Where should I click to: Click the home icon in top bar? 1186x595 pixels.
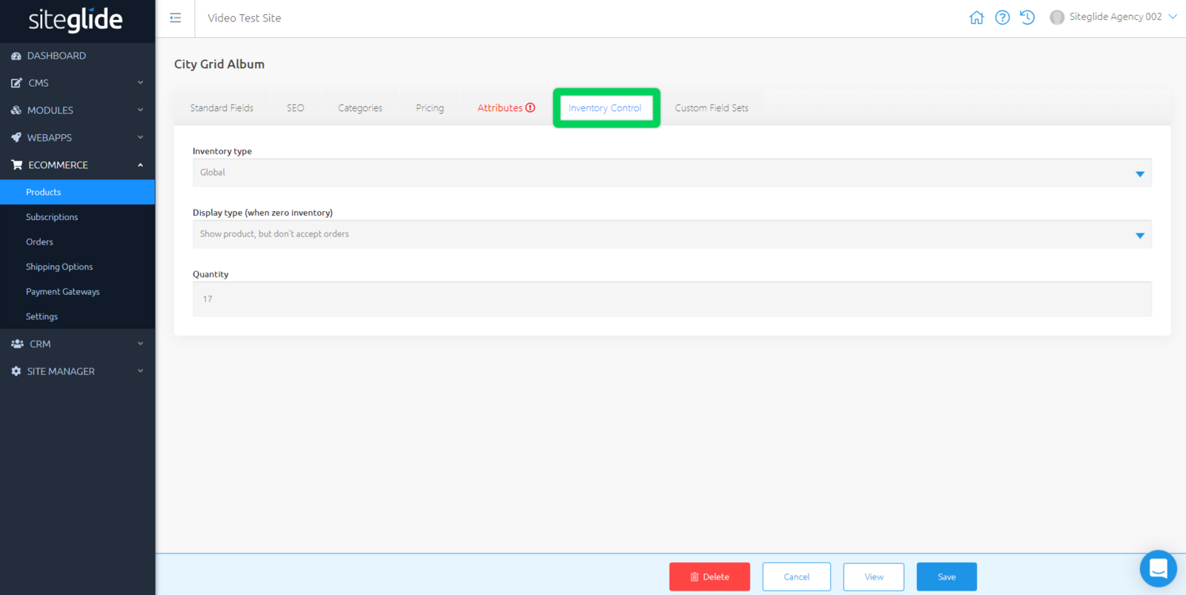[x=976, y=18]
